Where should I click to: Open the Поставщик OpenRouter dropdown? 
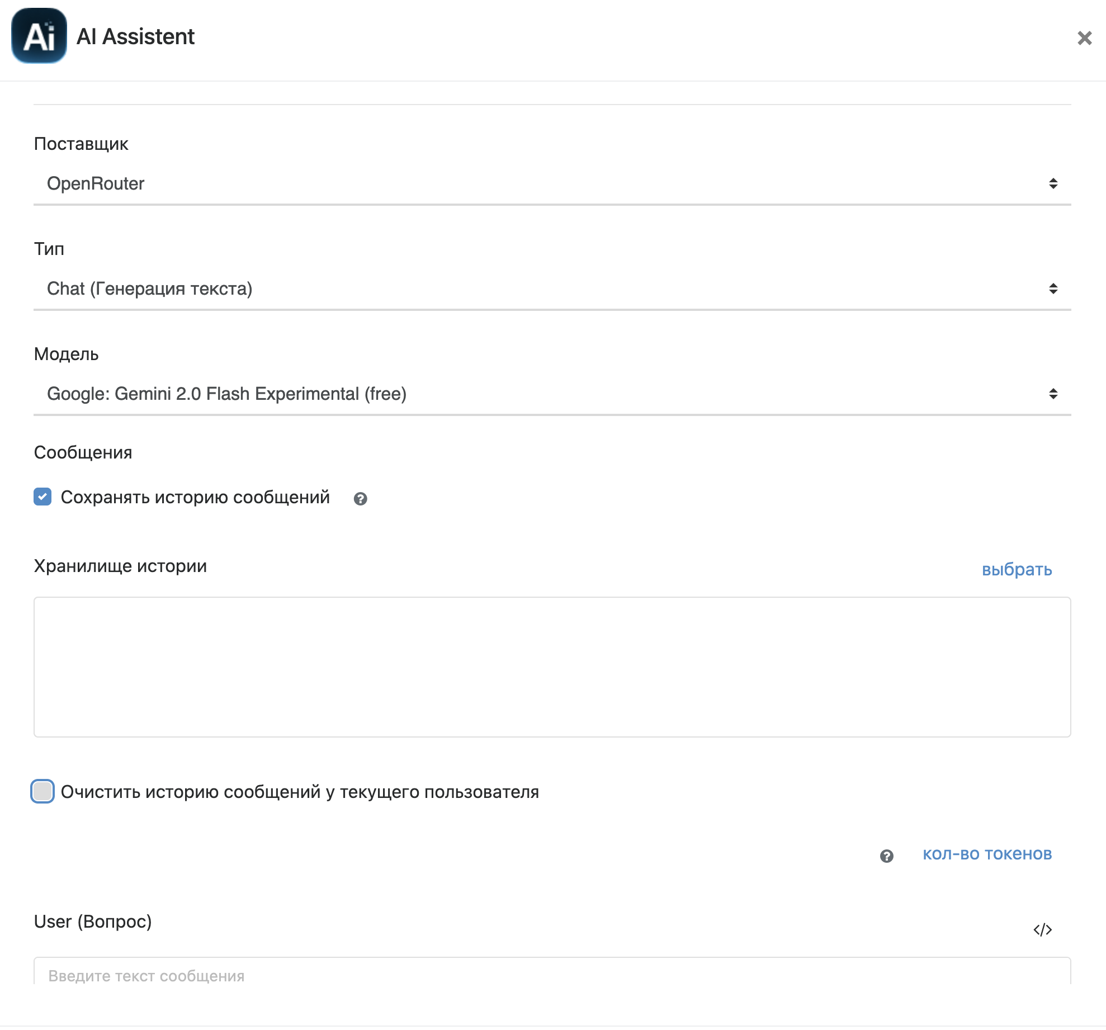click(x=537, y=183)
